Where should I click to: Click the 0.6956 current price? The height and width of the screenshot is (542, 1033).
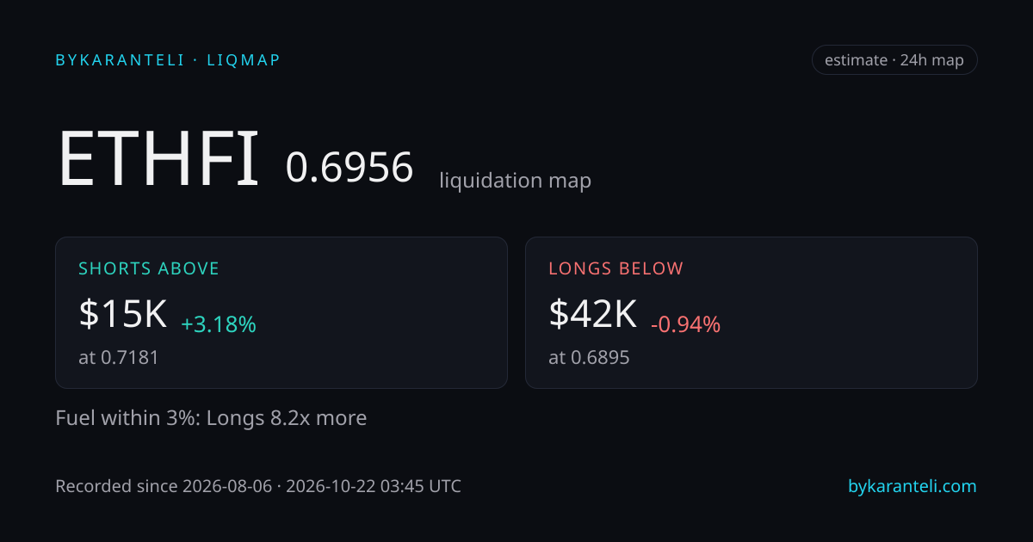pyautogui.click(x=349, y=168)
